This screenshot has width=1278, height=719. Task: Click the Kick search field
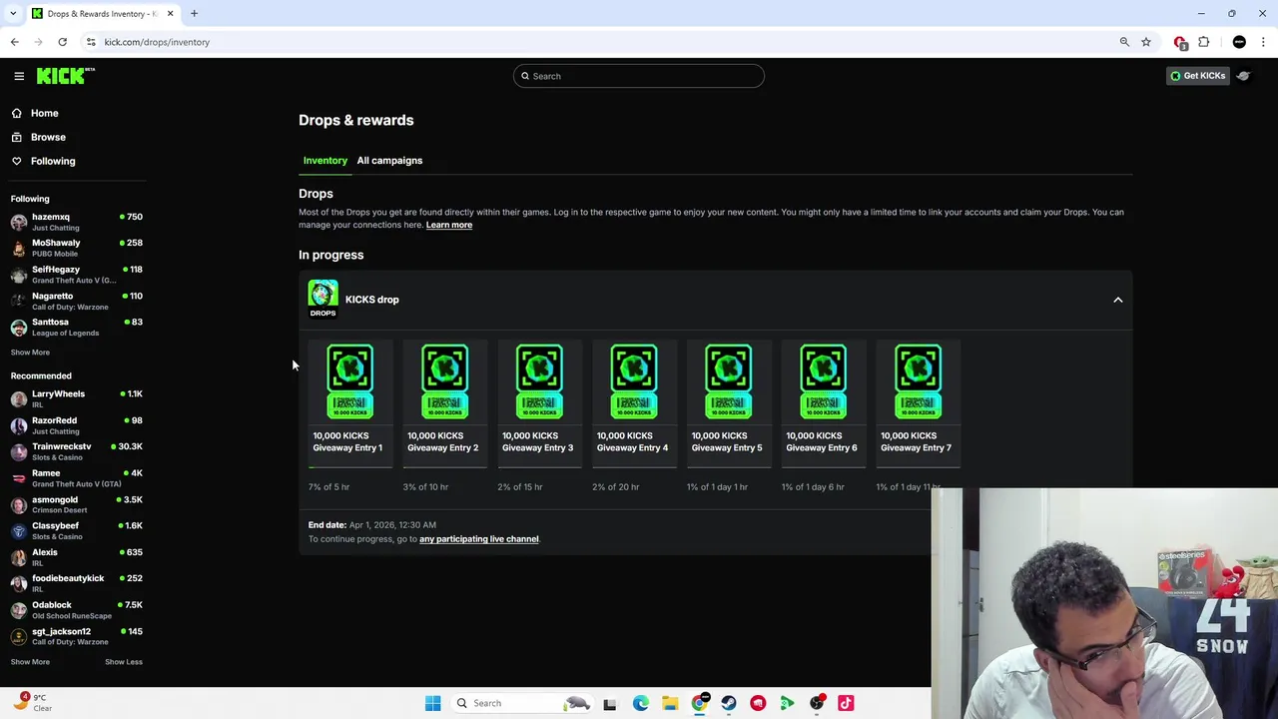point(639,76)
